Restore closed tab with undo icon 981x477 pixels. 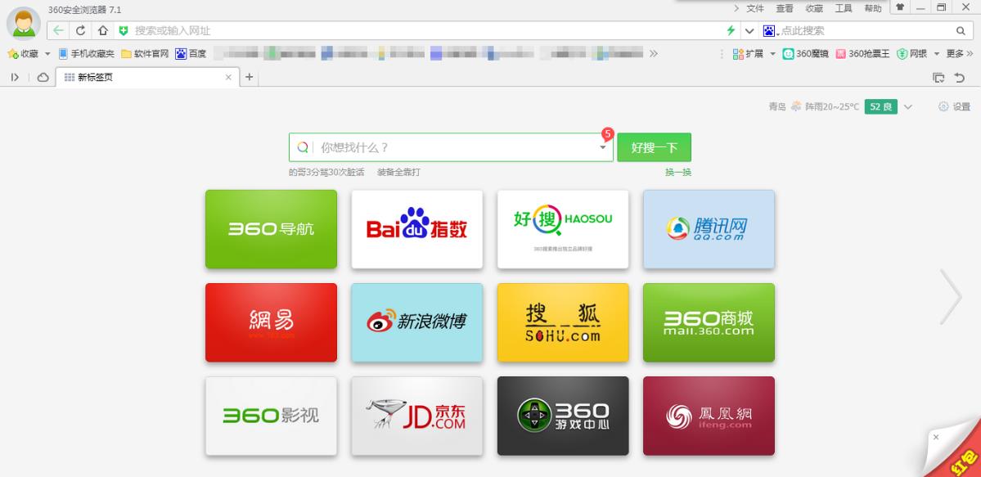[x=960, y=78]
